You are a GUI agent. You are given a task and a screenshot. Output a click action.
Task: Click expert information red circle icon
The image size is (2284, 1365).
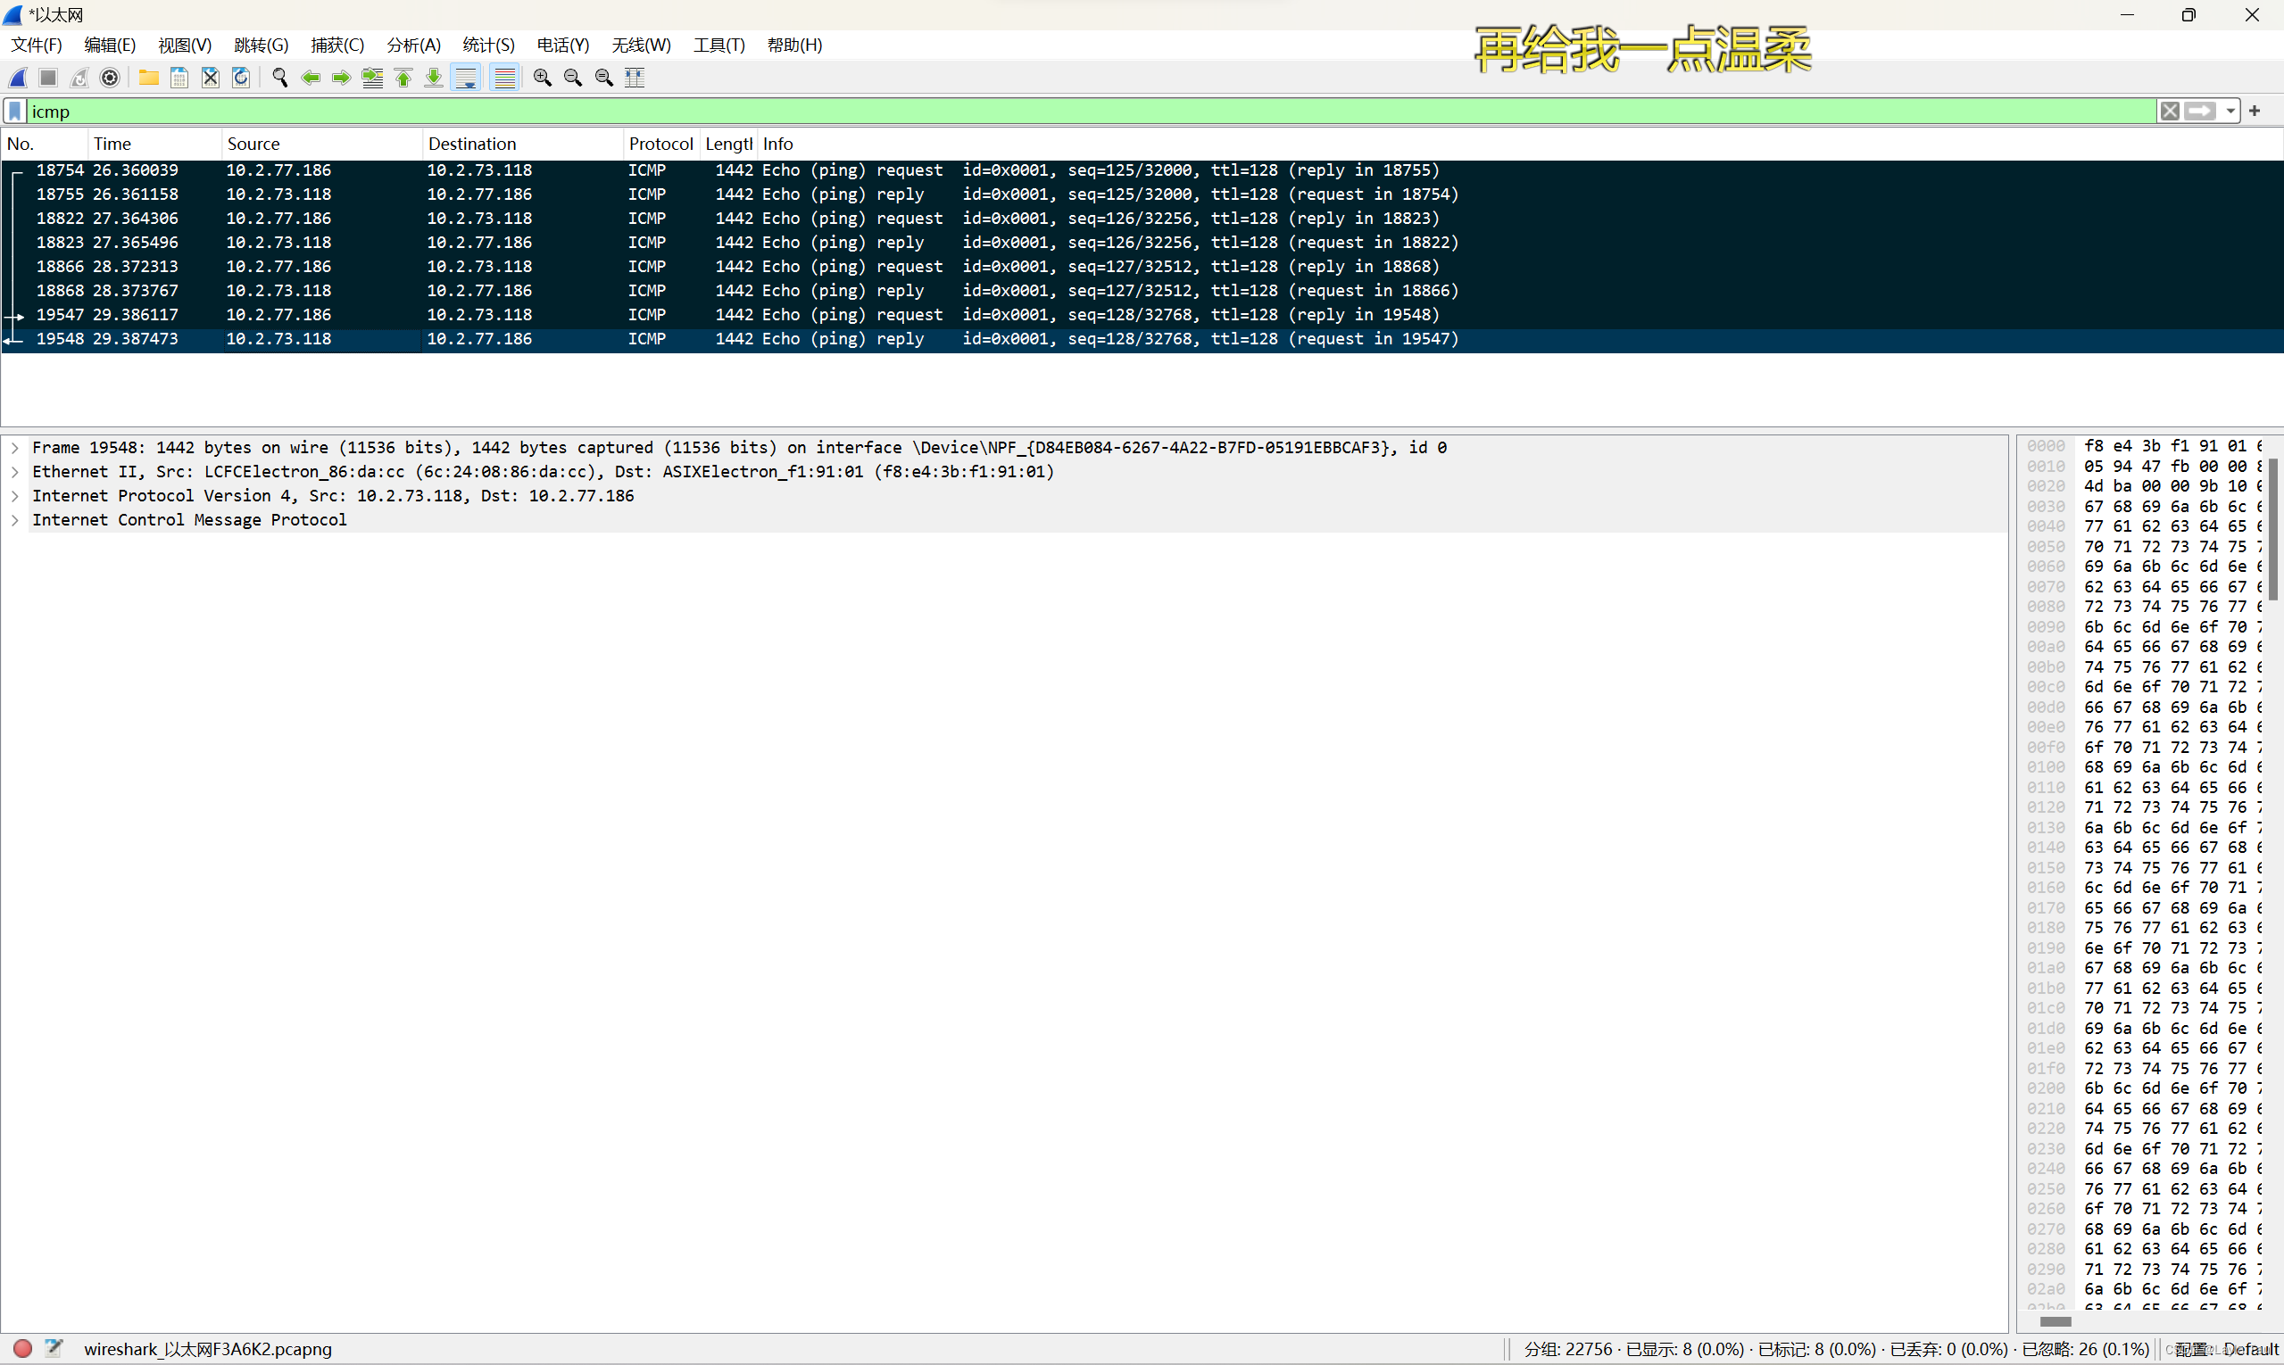click(23, 1348)
